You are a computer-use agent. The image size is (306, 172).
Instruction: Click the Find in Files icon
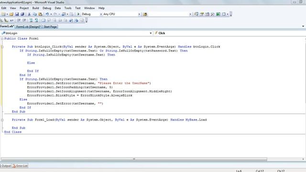[145, 14]
